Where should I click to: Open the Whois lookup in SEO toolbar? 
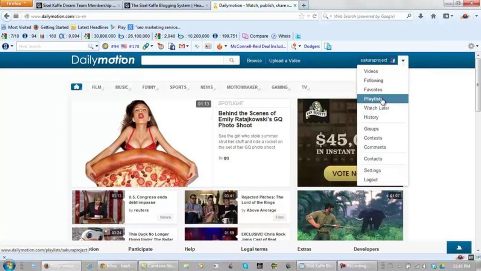(x=281, y=36)
